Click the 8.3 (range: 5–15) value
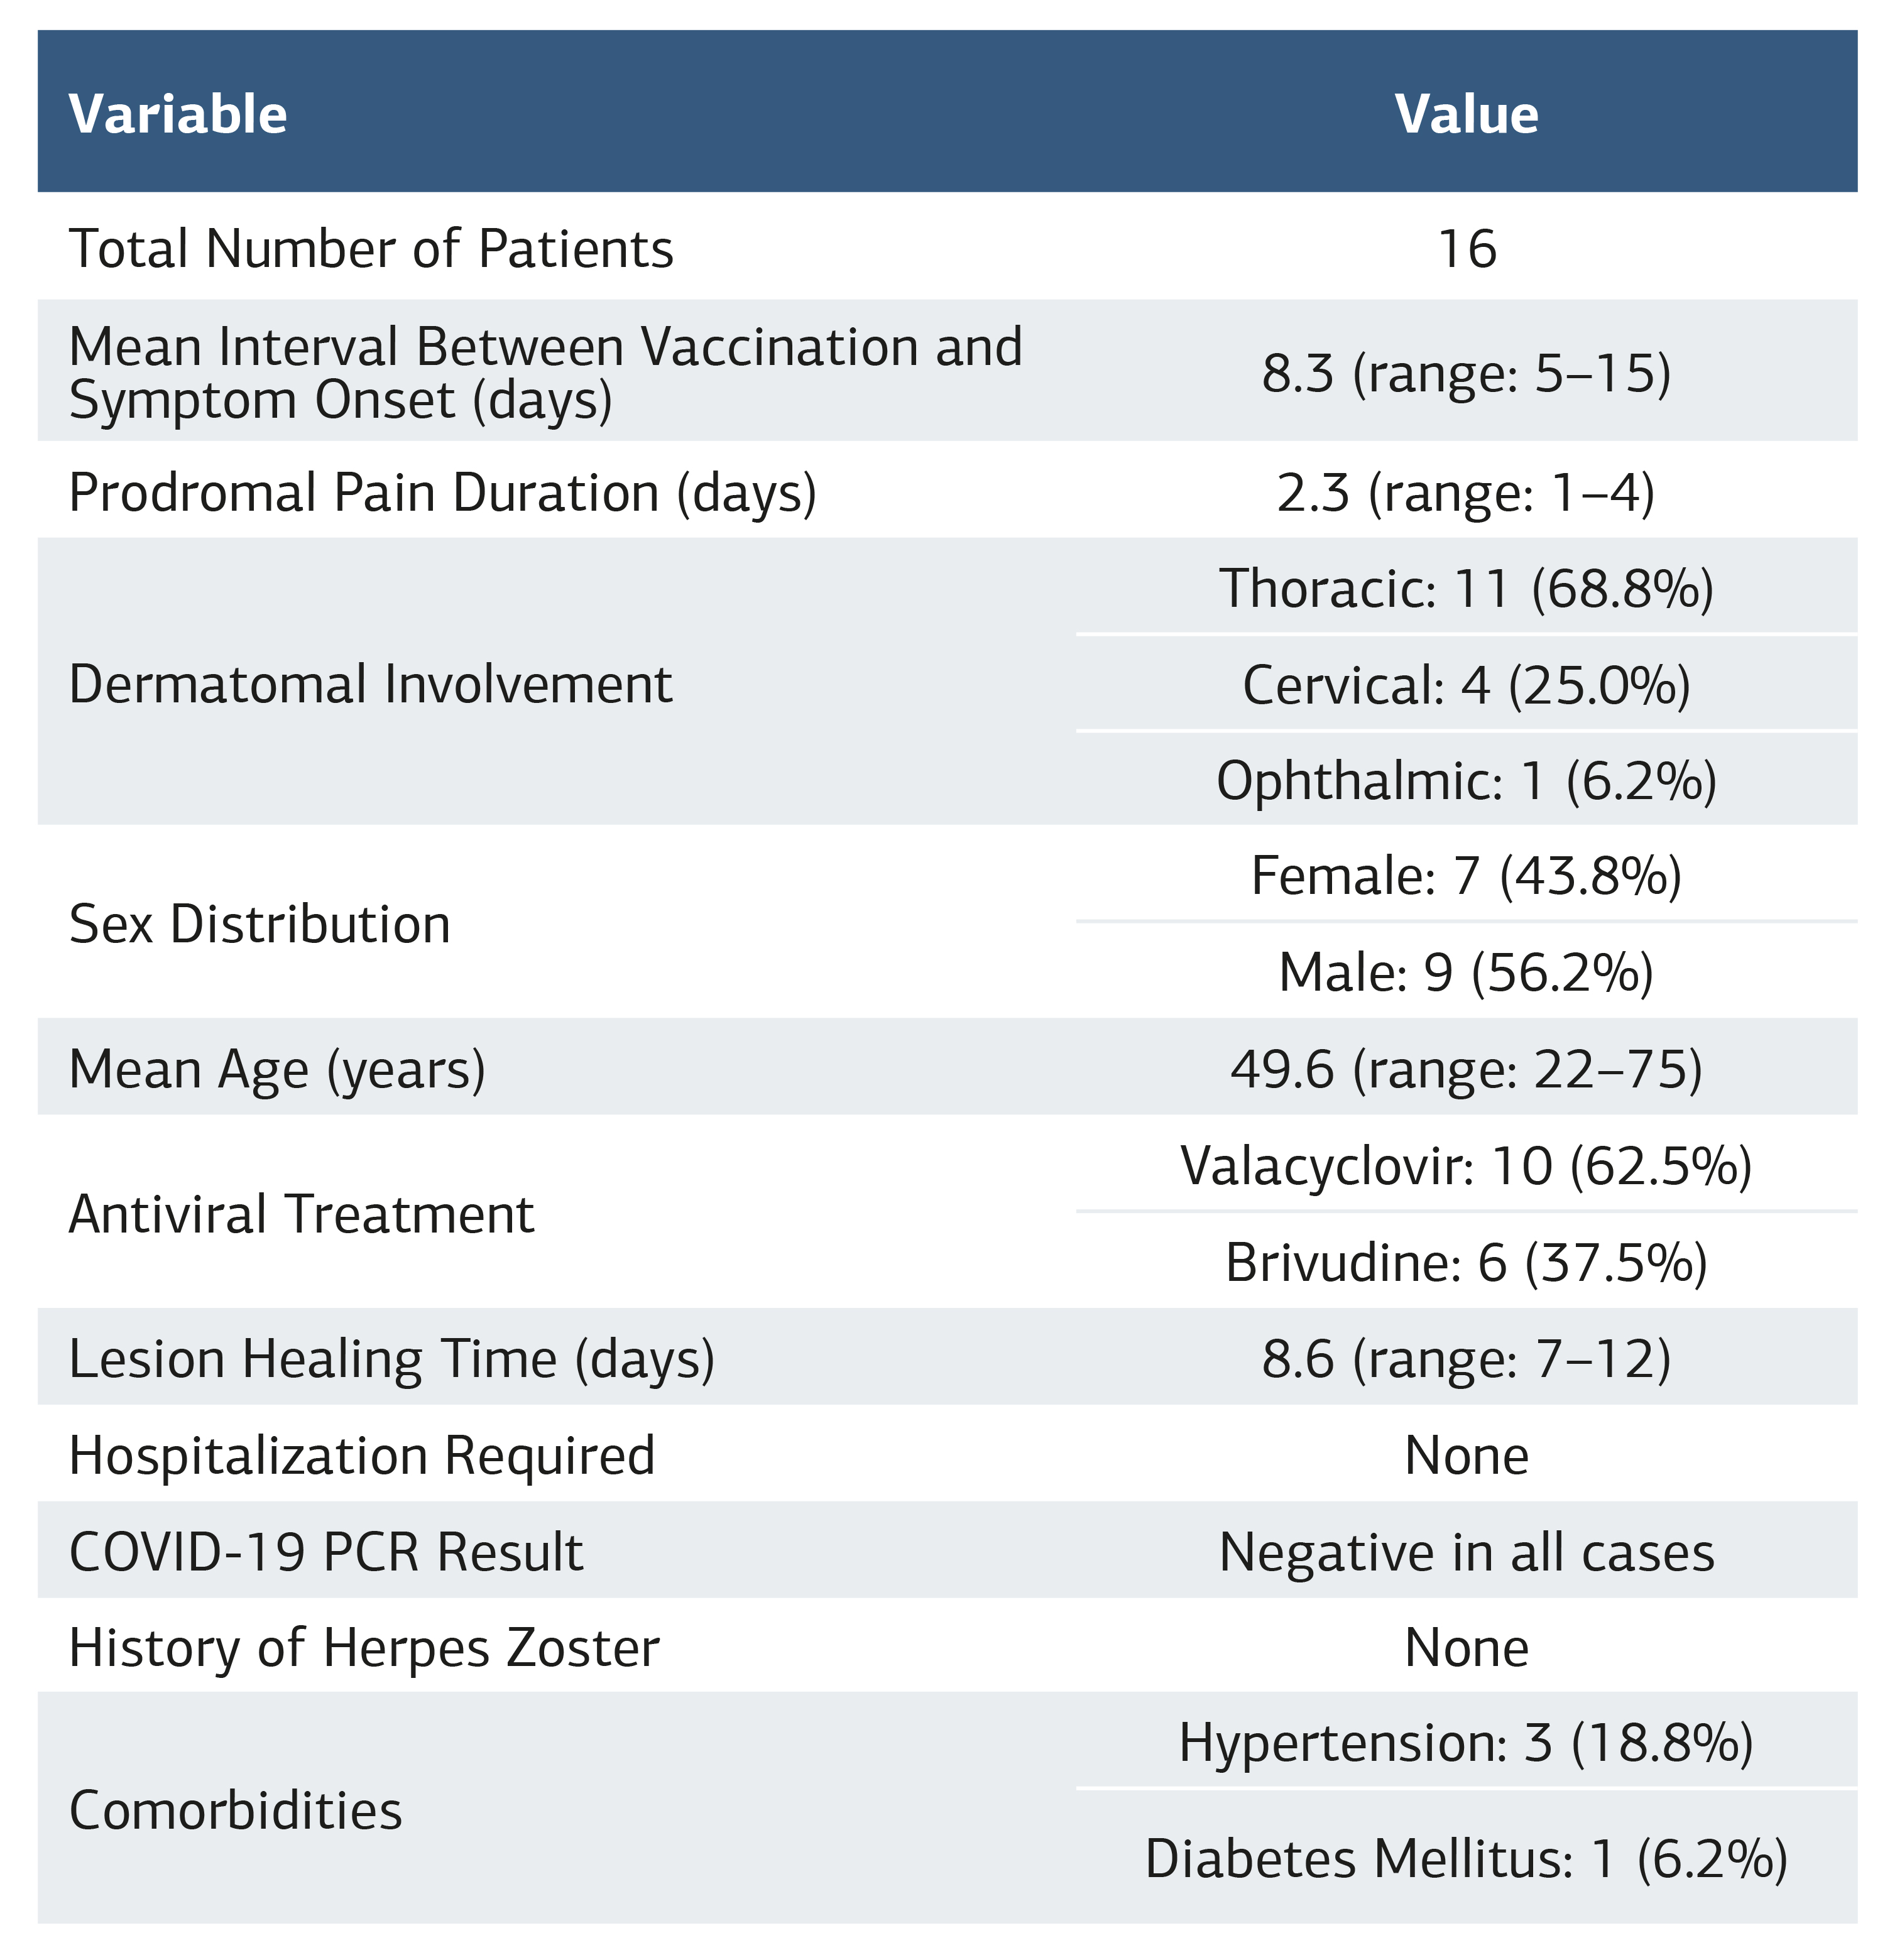The height and width of the screenshot is (1960, 1885). [x=1466, y=373]
